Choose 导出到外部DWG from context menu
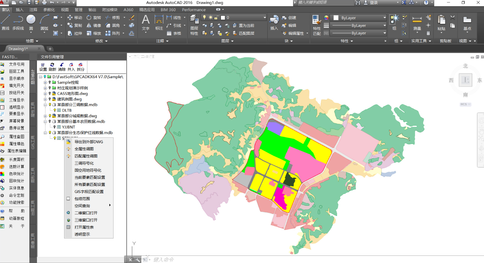Screen dimensions: 484x263 click(88, 142)
